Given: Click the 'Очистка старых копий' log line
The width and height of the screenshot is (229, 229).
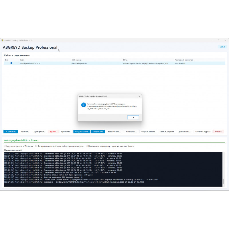Looking at the screenshot, I should [x=48, y=175].
